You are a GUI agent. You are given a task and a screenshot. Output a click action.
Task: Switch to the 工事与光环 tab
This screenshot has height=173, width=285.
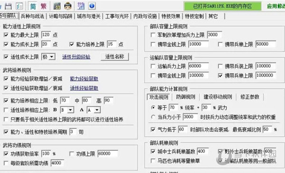(x=117, y=16)
